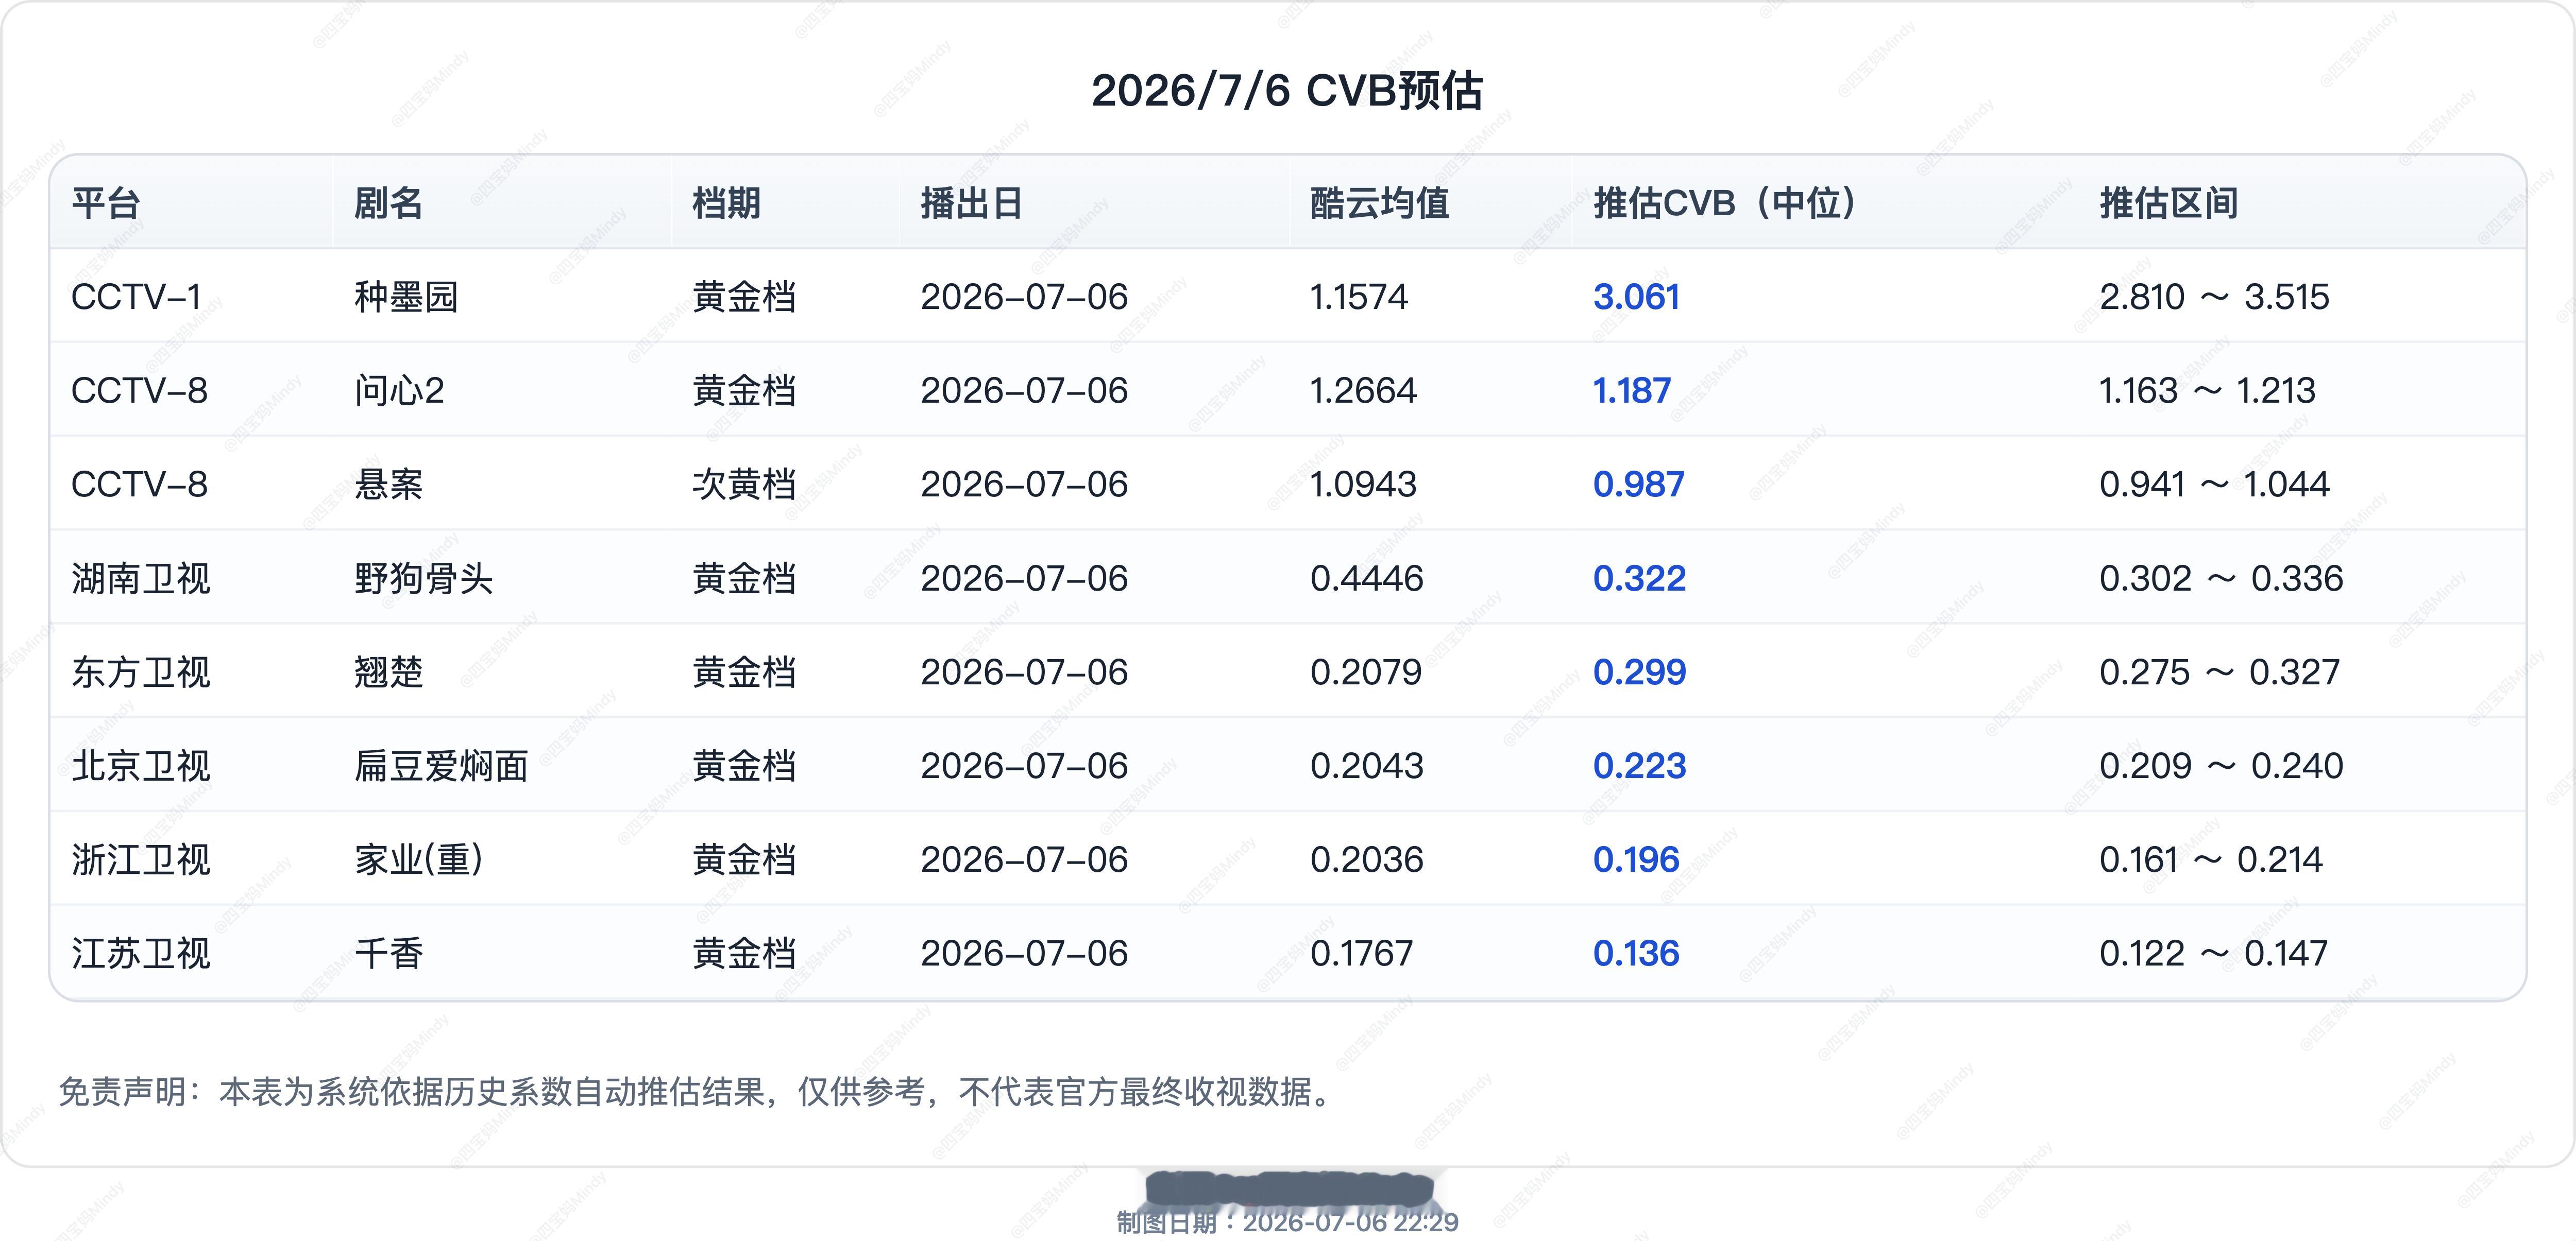Select the drama name '千香'

(x=388, y=954)
